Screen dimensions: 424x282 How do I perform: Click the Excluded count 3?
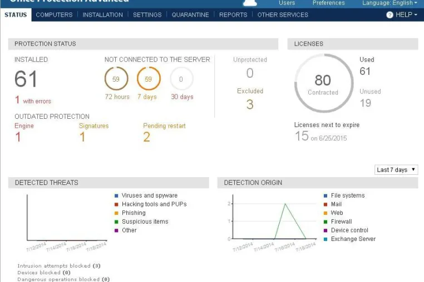click(x=250, y=104)
